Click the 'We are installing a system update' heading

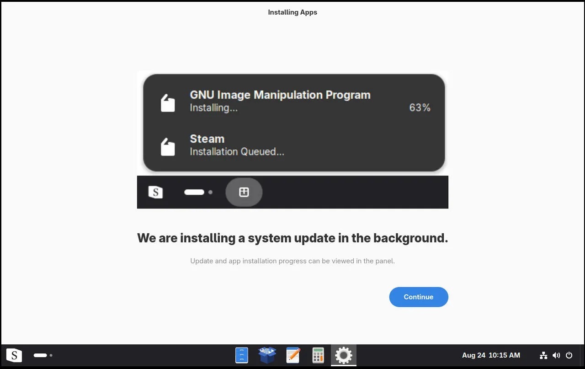pos(292,238)
